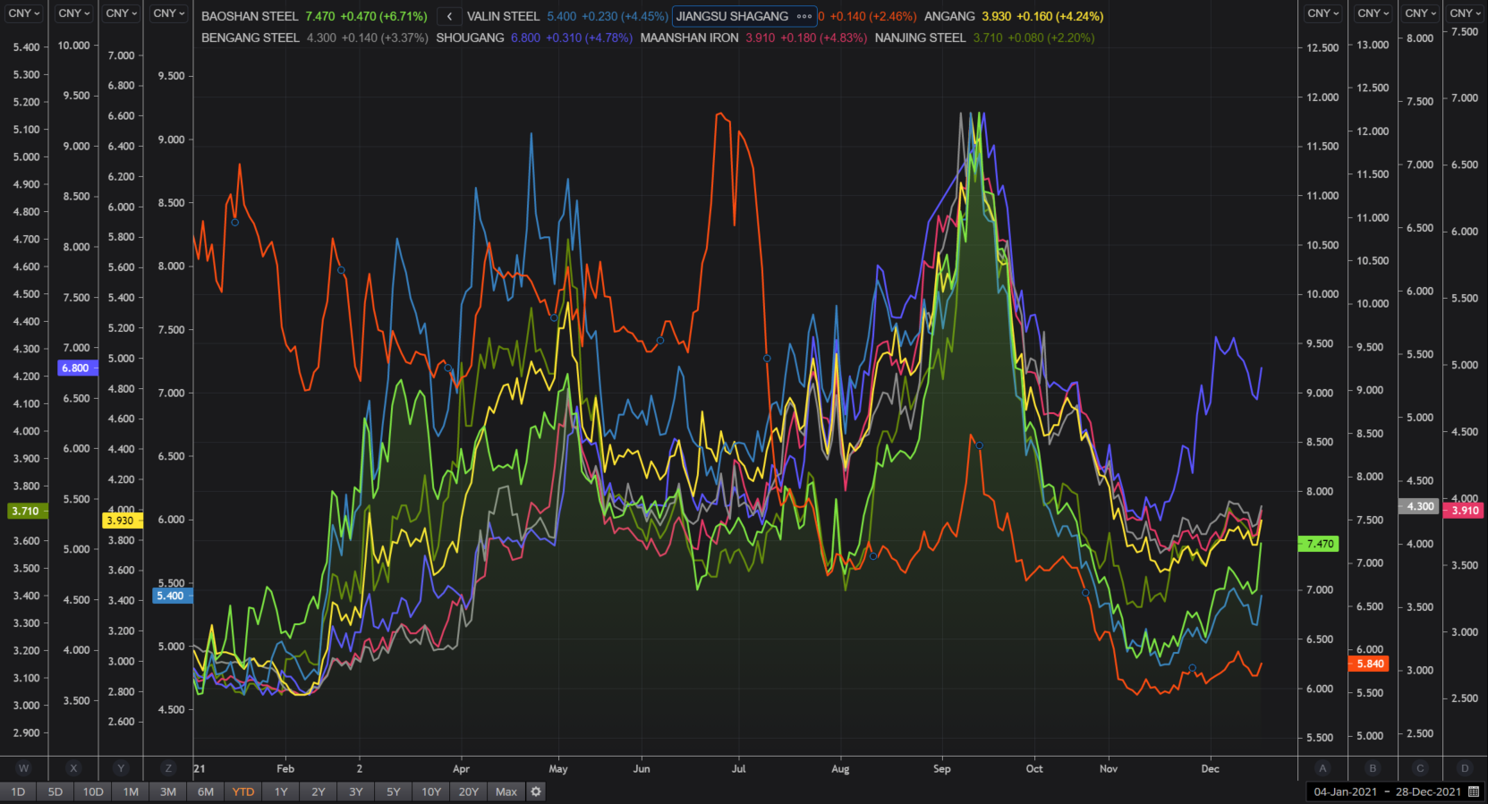This screenshot has height=804, width=1488.
Task: Set the time range to 3Y
Action: coord(356,791)
